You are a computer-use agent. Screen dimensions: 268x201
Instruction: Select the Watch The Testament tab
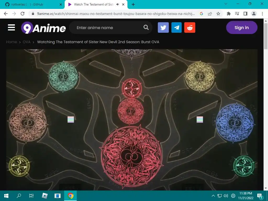point(93,4)
